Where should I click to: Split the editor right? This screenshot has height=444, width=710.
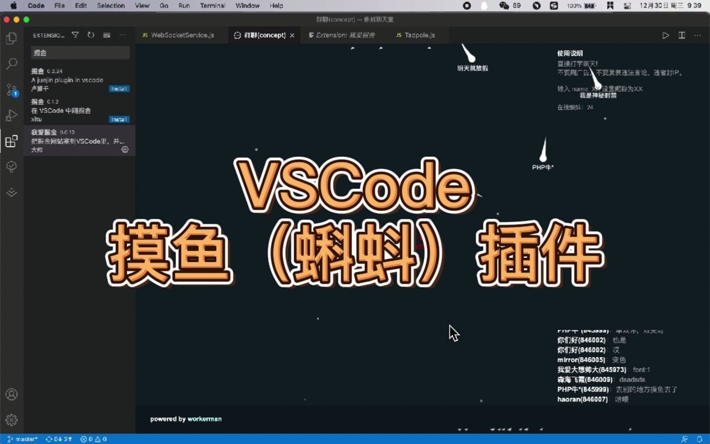682,35
